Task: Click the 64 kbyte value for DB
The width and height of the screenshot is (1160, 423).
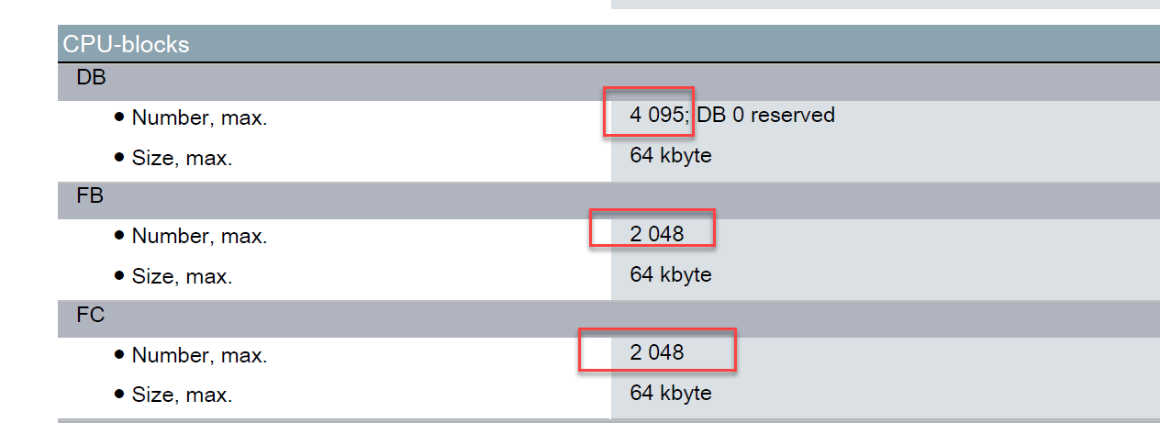Action: [671, 155]
